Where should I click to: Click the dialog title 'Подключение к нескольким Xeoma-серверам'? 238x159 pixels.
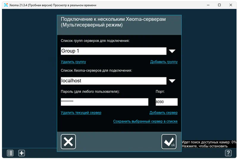pyautogui.click(x=113, y=19)
